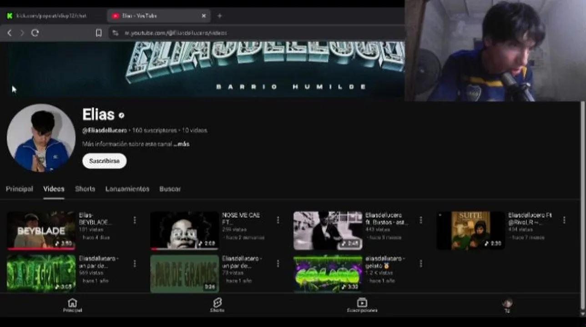Click the browser forward arrow

22,33
